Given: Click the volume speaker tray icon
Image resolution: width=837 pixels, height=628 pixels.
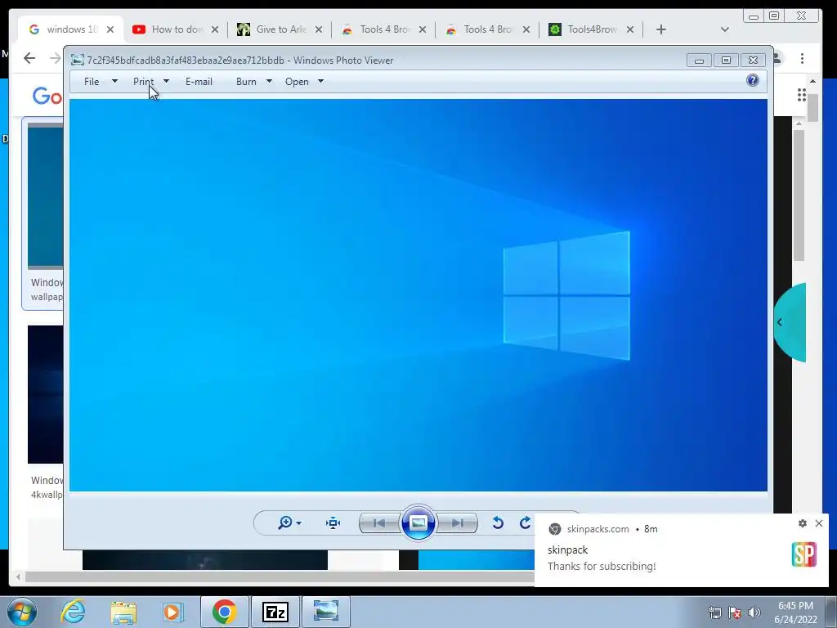Looking at the screenshot, I should point(754,612).
